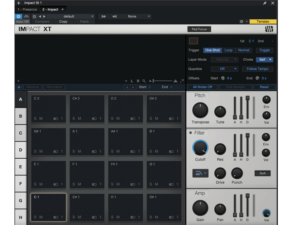Screen dimensions: 292x225
Task: Load the next preset arrow
Action: pyautogui.click(x=44, y=16)
